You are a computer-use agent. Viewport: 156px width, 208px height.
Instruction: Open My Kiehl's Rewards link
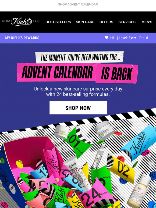tap(22, 38)
